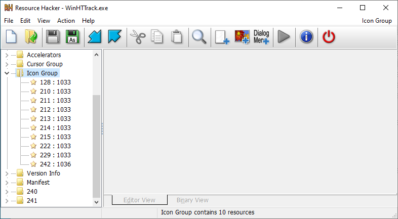The image size is (398, 219).
Task: Open the View menu
Action: click(x=44, y=21)
